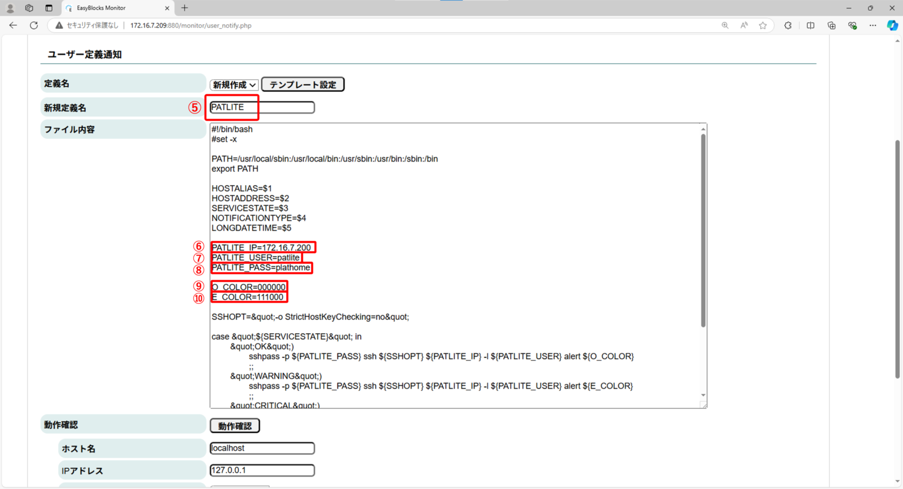Open the 定義名 新規作成 dropdown
This screenshot has width=903, height=489.
(x=233, y=84)
